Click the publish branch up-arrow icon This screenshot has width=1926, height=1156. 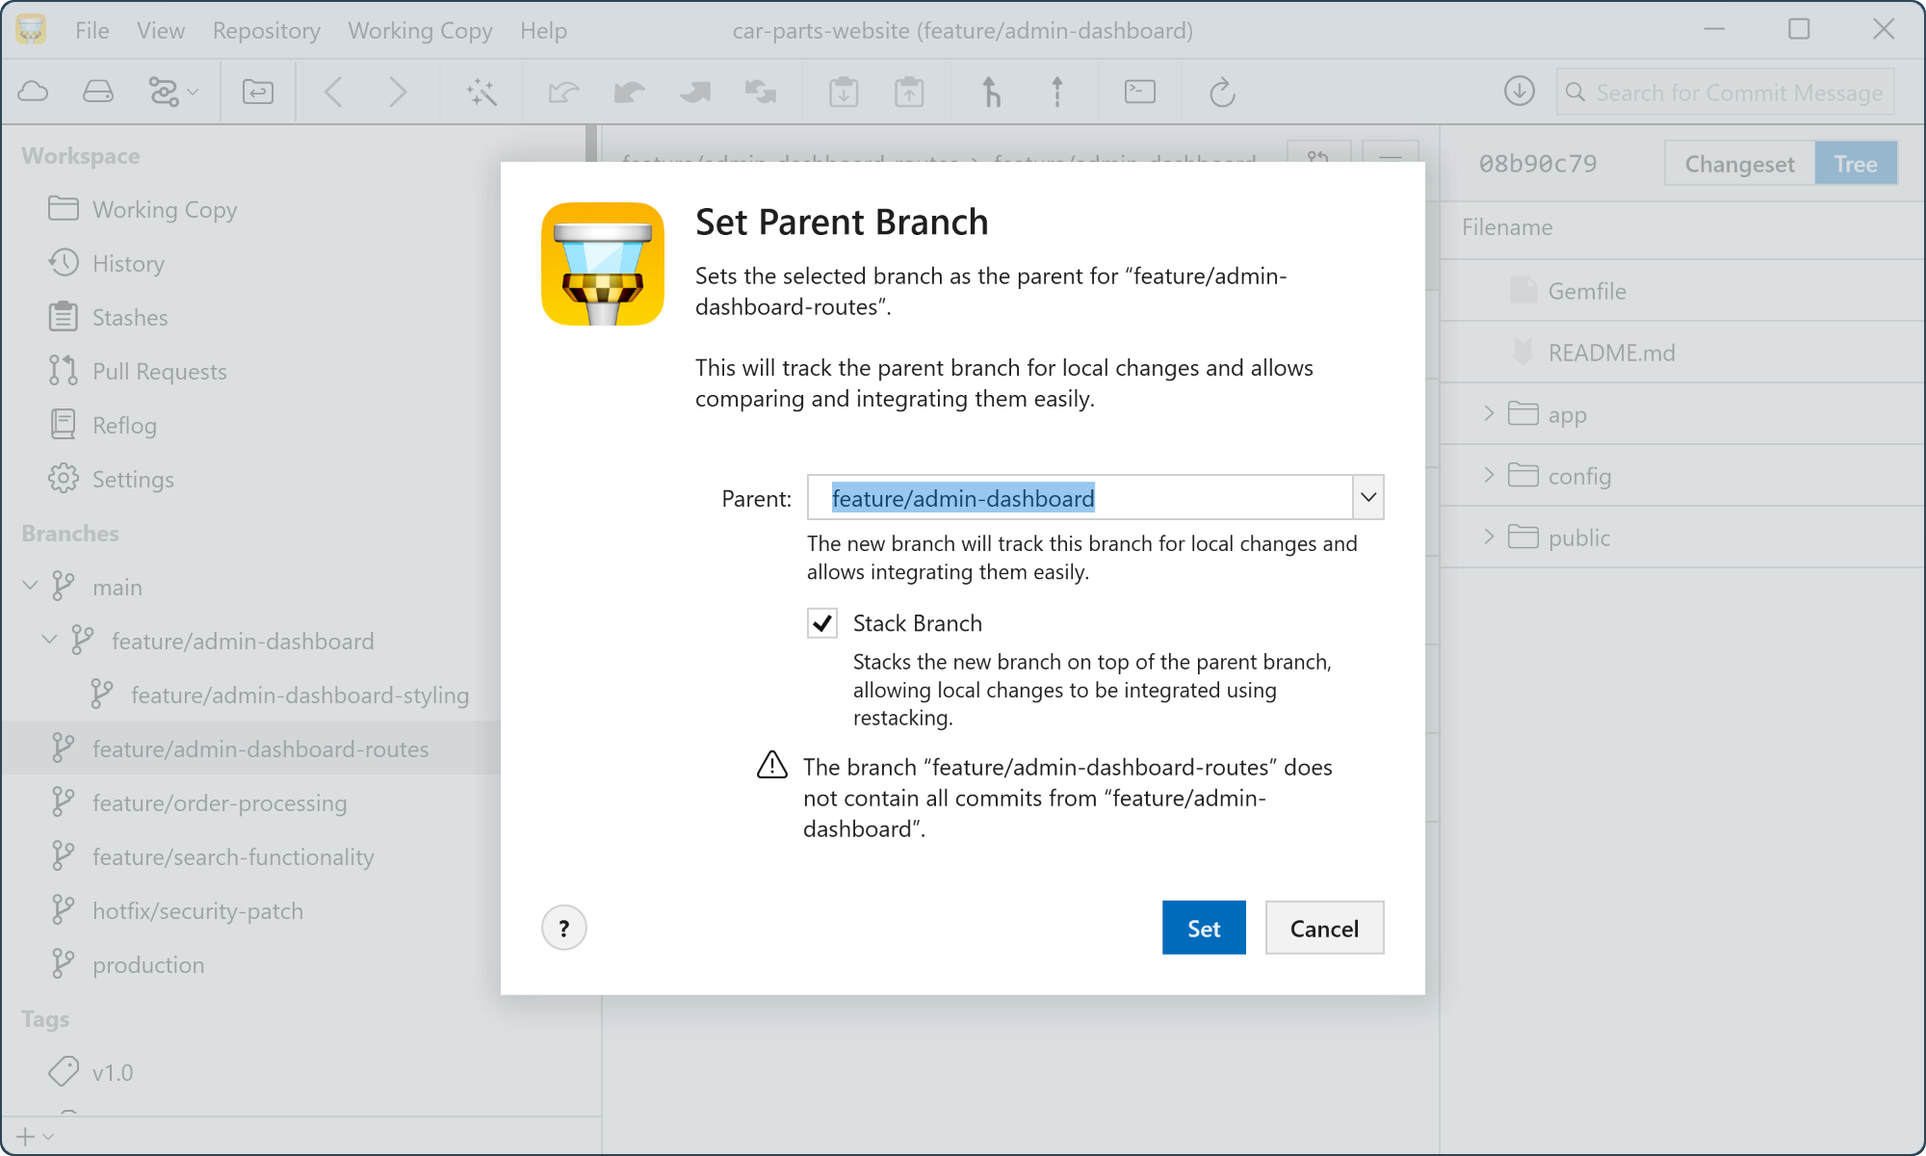(x=1057, y=92)
